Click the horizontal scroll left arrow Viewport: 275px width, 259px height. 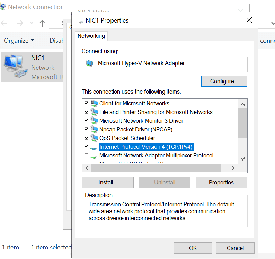87,168
